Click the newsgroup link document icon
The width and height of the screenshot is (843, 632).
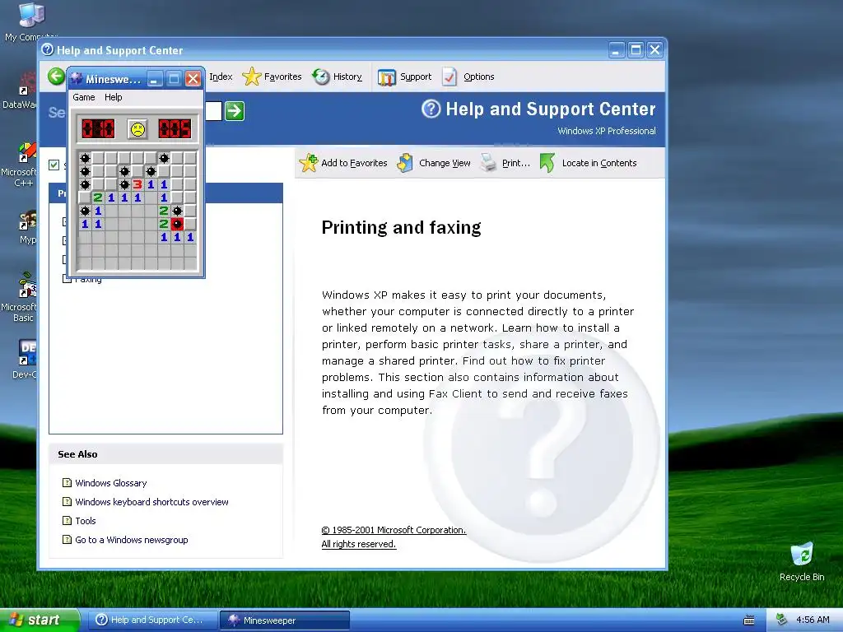click(x=67, y=539)
